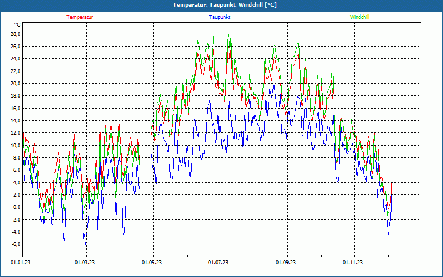
Task: Click the 01.05.23 date label
Action: pyautogui.click(x=152, y=263)
